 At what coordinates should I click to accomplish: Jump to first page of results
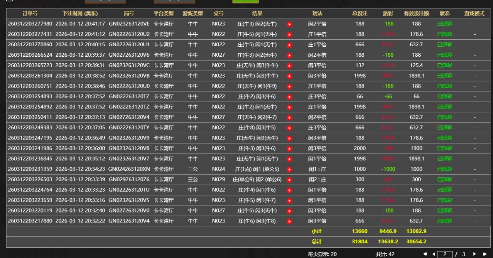[x=425, y=254]
